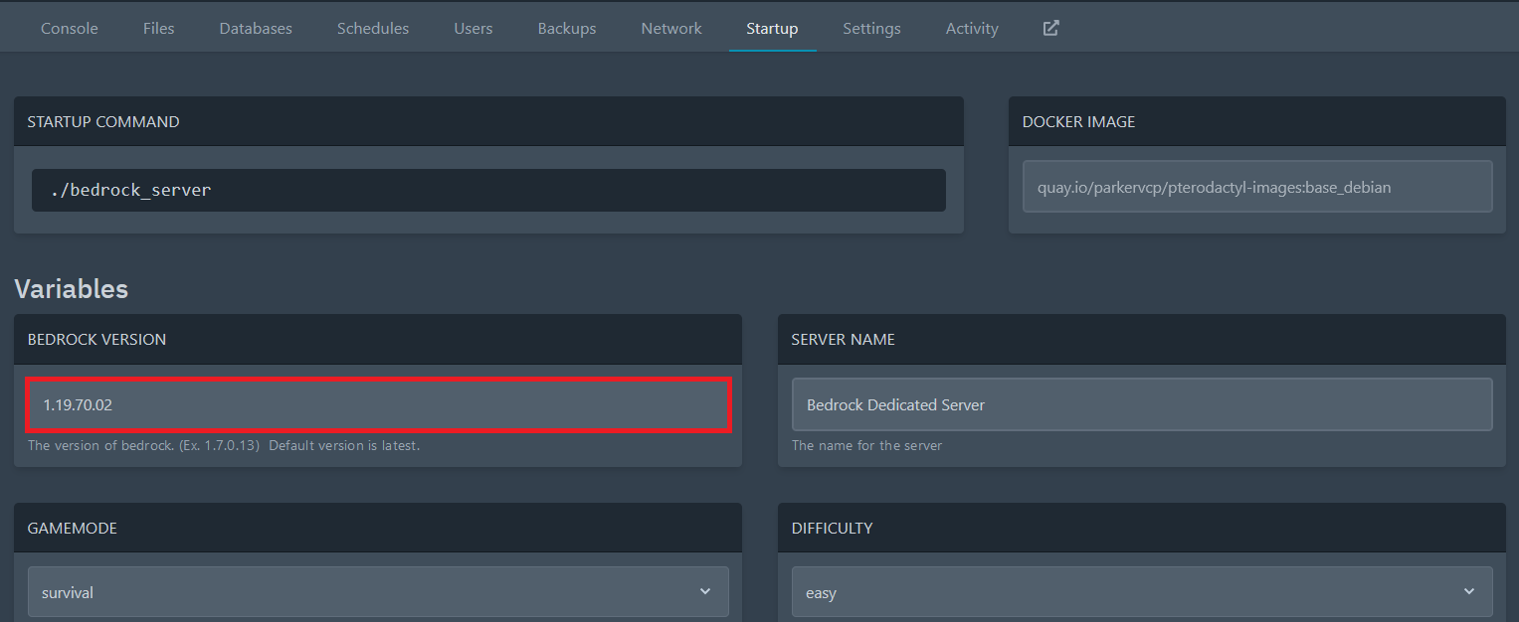1519x622 pixels.
Task: Select the Users tab
Action: (x=474, y=28)
